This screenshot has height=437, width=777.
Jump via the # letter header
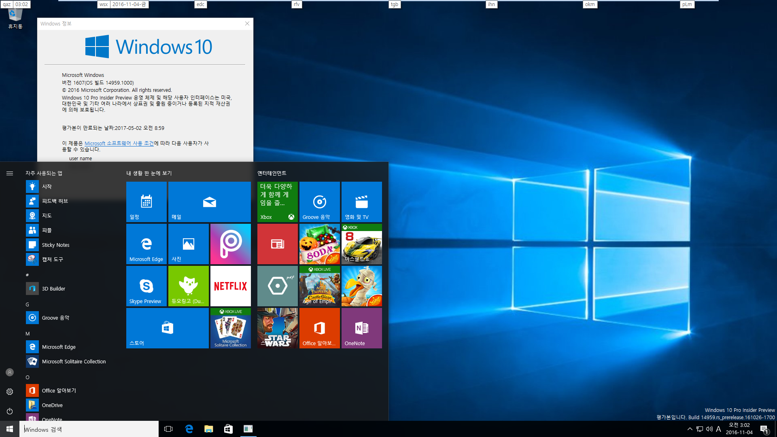point(28,275)
